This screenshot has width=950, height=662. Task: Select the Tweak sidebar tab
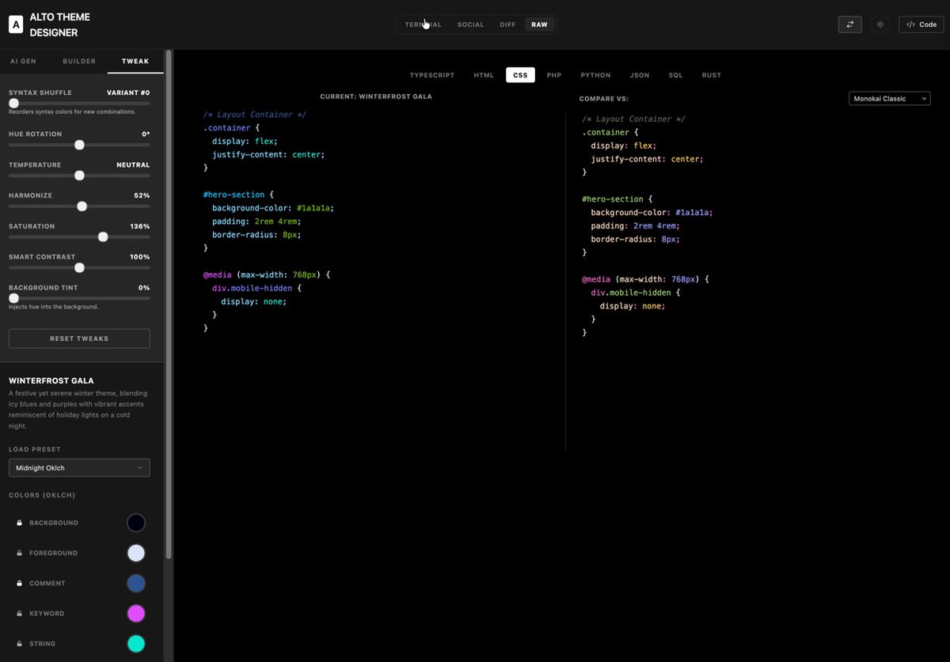coord(135,61)
